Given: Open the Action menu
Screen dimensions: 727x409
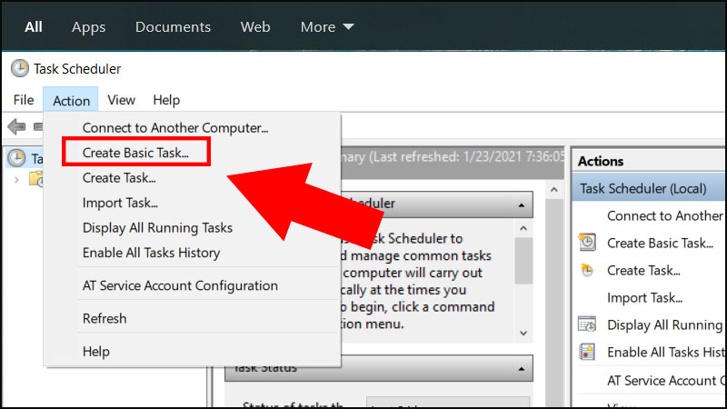Looking at the screenshot, I should point(71,100).
